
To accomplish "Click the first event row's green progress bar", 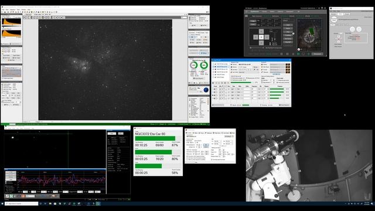I will [277, 89].
